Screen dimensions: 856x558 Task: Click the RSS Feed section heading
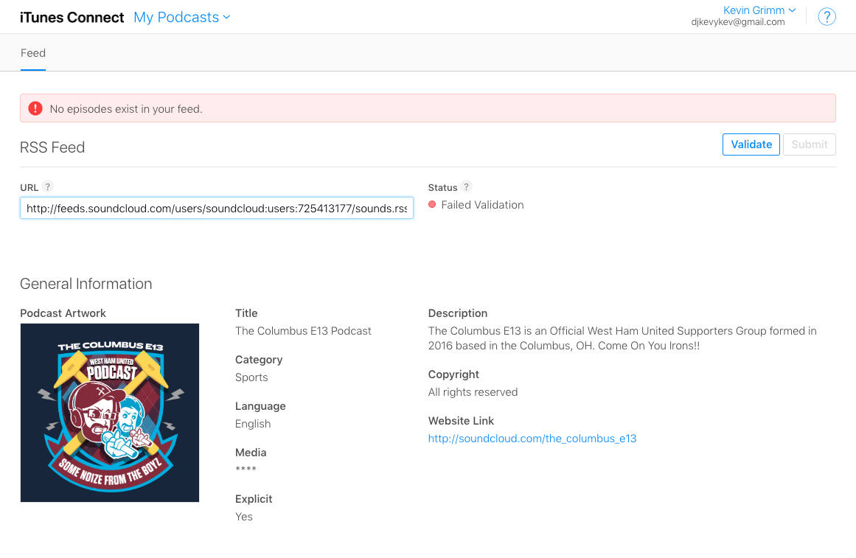52,147
